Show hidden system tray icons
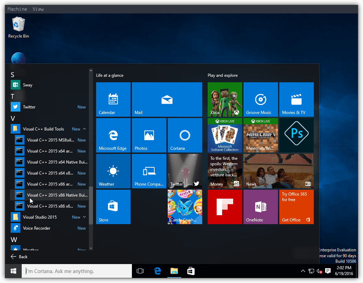This screenshot has width=363, height=283. tap(303, 271)
